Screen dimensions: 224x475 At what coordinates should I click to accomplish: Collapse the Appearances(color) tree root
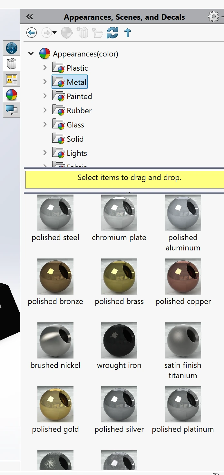(x=31, y=54)
